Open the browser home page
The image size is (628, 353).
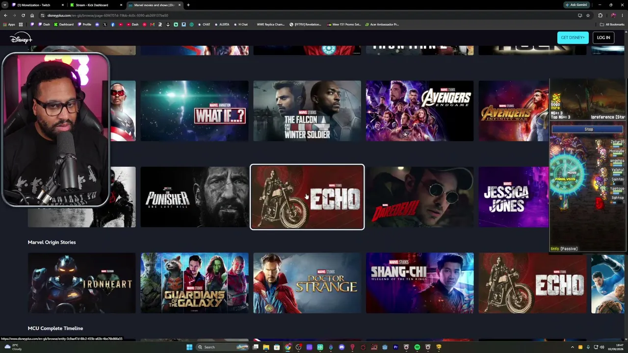click(x=32, y=15)
